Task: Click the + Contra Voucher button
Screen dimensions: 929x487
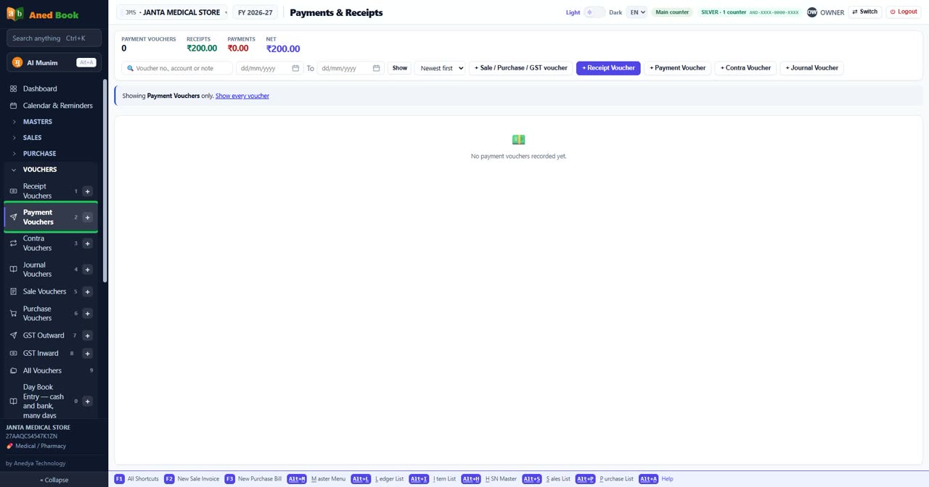Action: click(745, 68)
